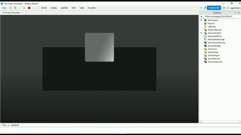This screenshot has width=241, height=135.
Task: Expand the NetworkClient tree node
Action: click(201, 33)
